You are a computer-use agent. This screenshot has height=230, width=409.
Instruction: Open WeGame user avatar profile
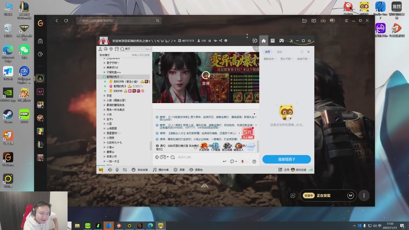pyautogui.click(x=332, y=20)
